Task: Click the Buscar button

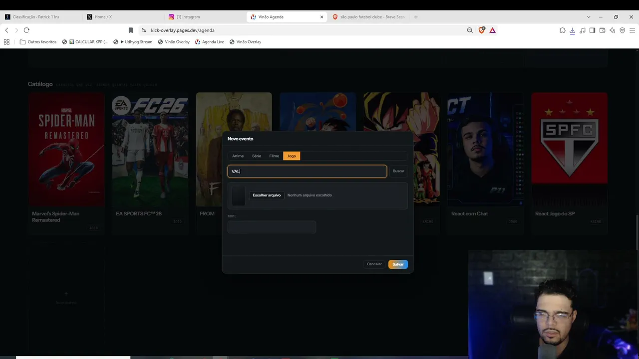Action: pos(398,171)
